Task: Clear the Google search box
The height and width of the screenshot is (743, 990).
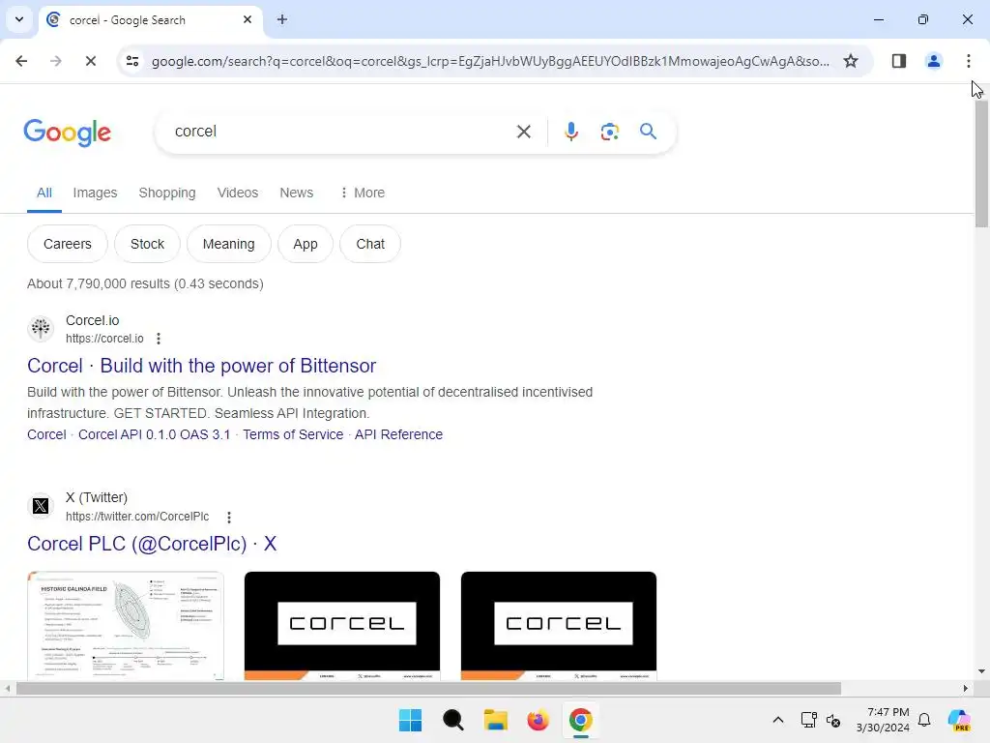Action: (x=523, y=132)
